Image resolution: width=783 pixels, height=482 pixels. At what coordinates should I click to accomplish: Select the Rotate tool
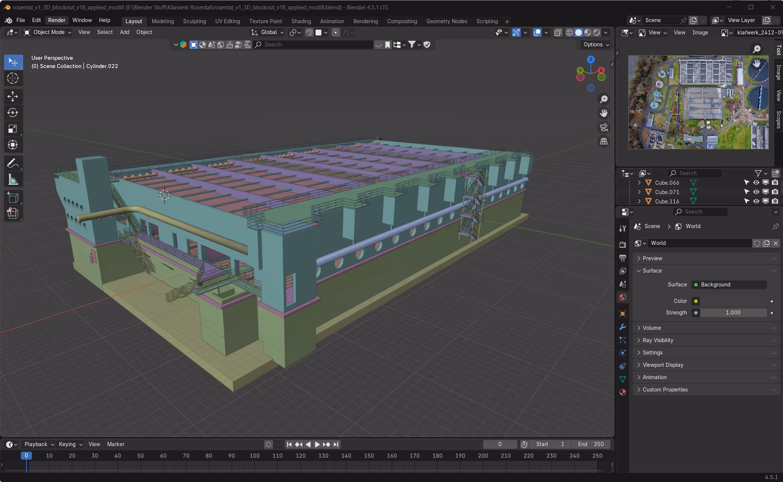click(x=13, y=113)
